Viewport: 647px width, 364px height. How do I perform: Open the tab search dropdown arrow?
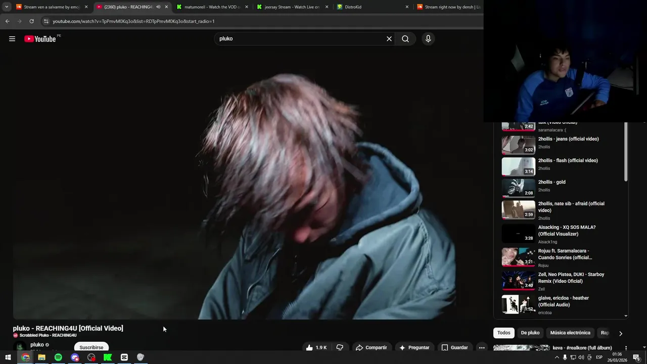pos(7,7)
